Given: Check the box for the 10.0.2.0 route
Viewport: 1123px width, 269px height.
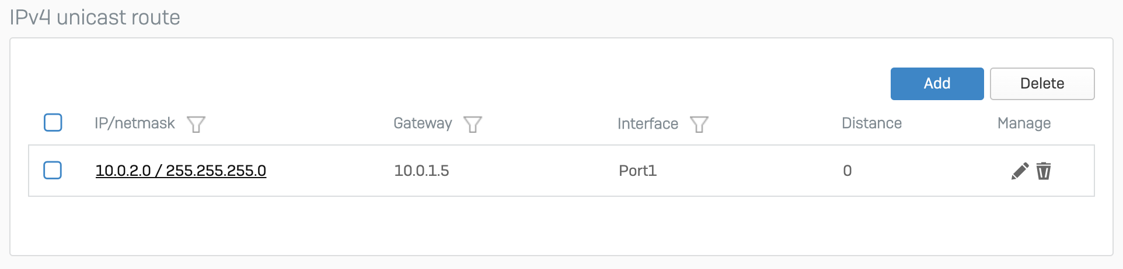Looking at the screenshot, I should tap(53, 170).
